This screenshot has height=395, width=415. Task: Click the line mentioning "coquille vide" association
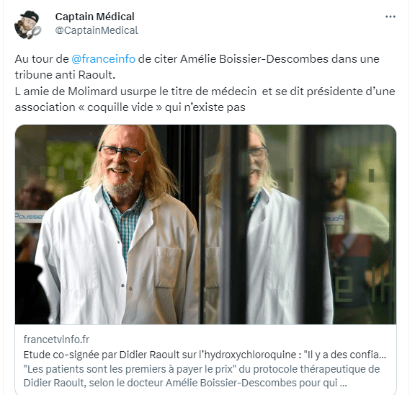[130, 107]
